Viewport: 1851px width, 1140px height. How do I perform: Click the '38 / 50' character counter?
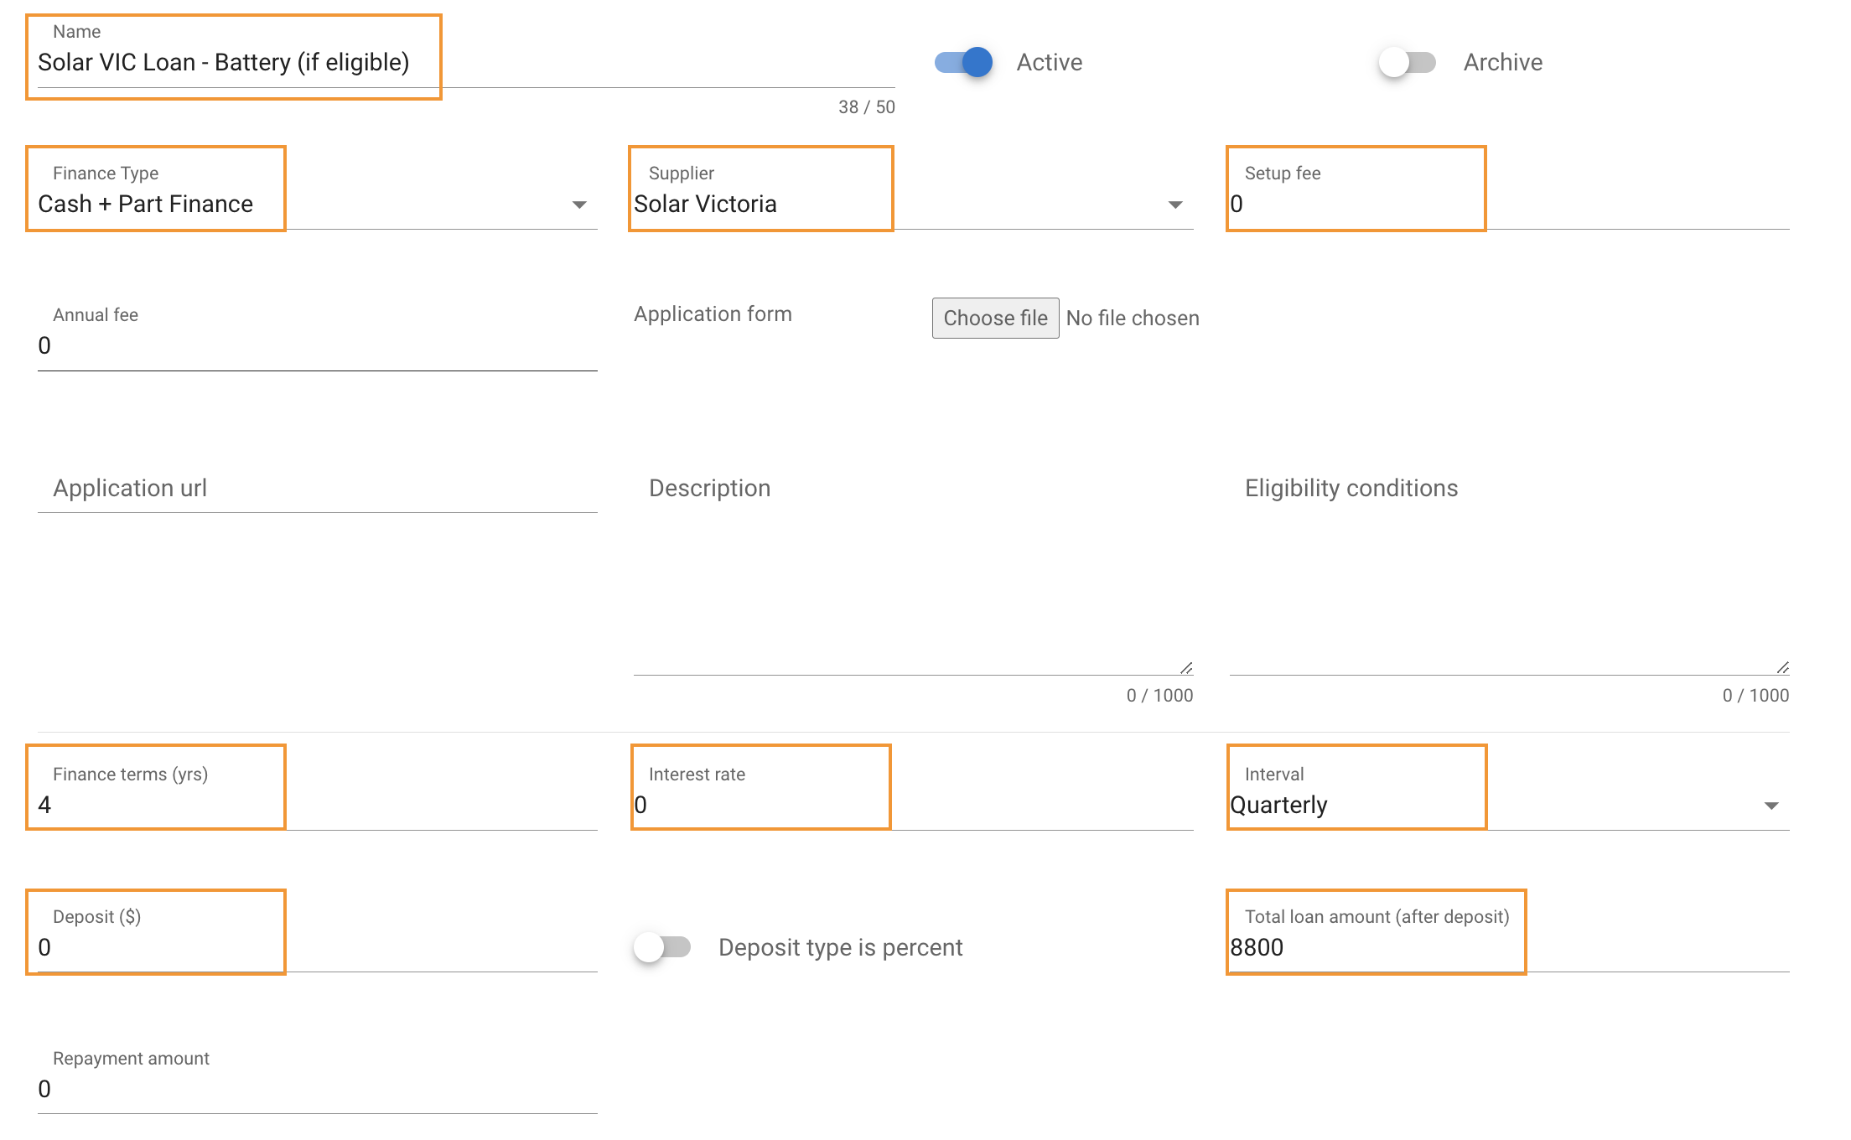[x=867, y=107]
